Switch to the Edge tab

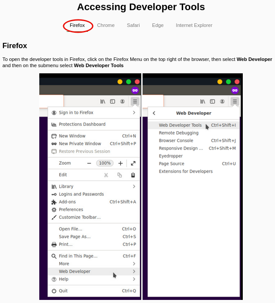(x=158, y=25)
